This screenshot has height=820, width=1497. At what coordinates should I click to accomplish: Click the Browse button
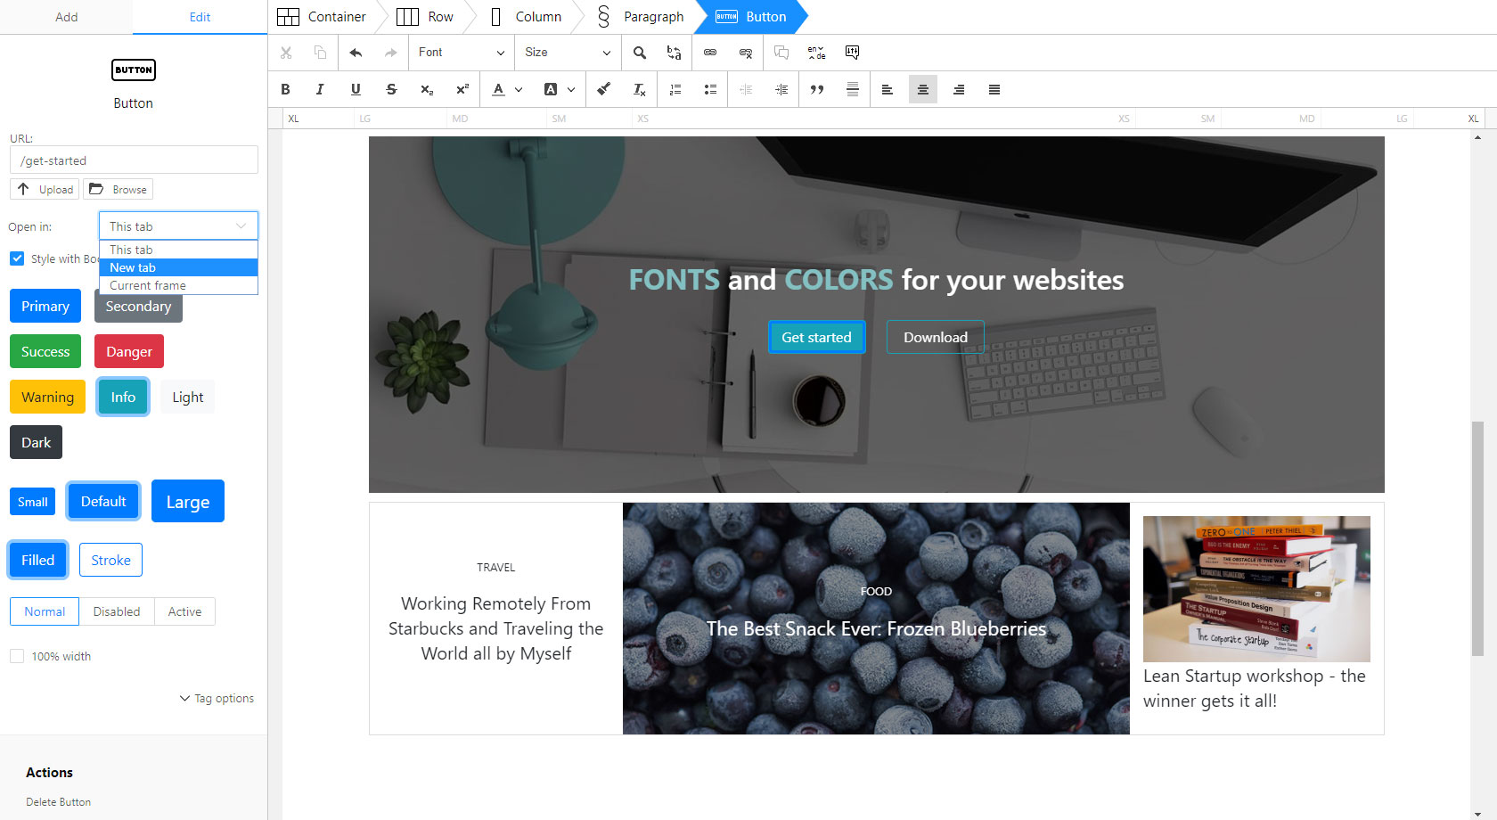pyautogui.click(x=118, y=189)
